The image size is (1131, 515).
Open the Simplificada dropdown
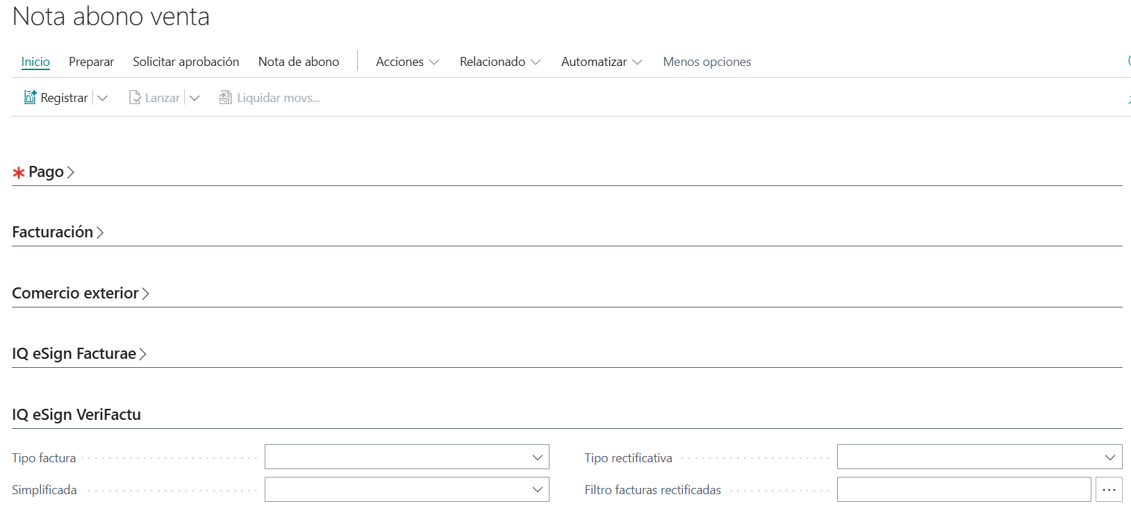click(406, 490)
